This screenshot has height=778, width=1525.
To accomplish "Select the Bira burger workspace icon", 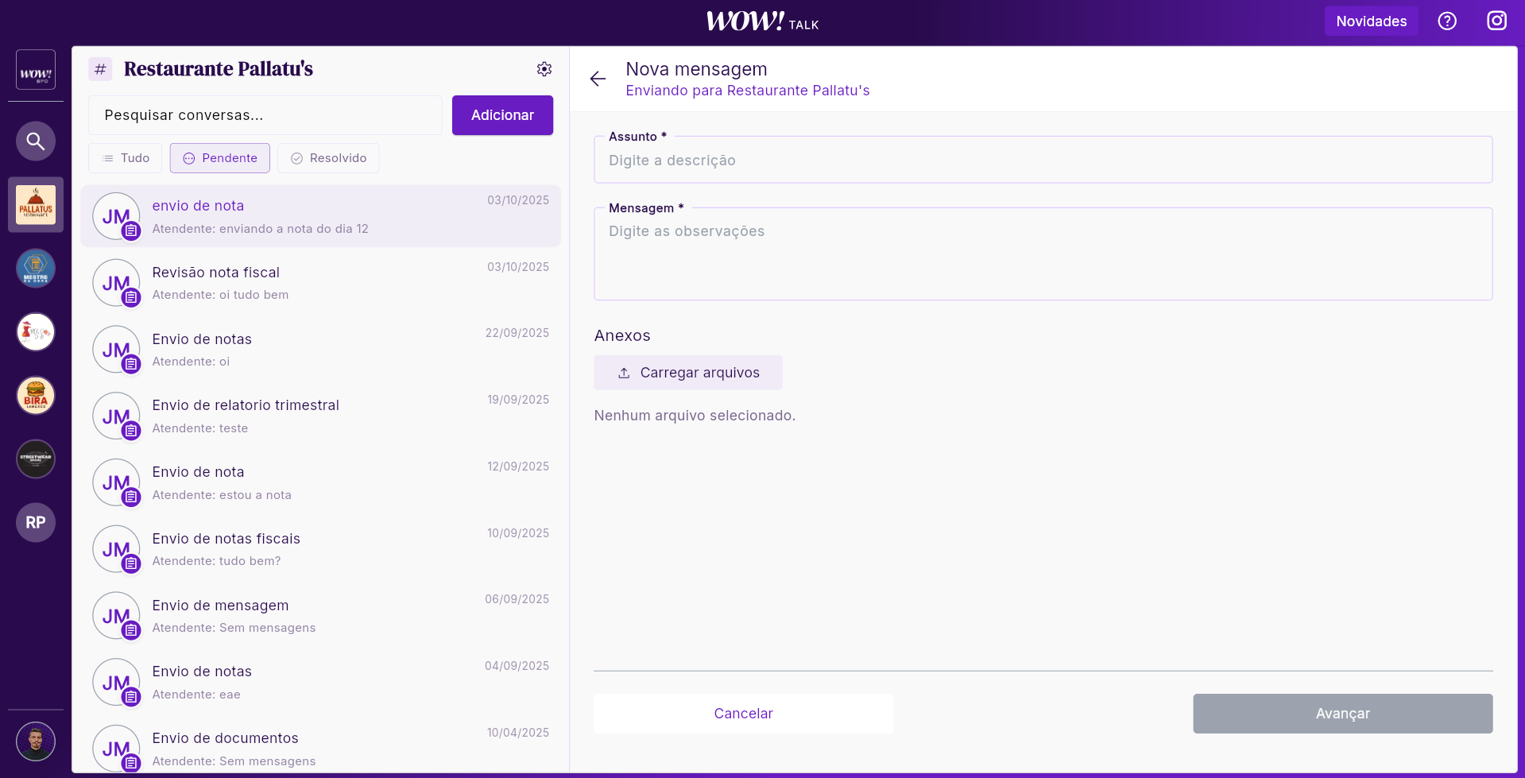I will pos(36,396).
